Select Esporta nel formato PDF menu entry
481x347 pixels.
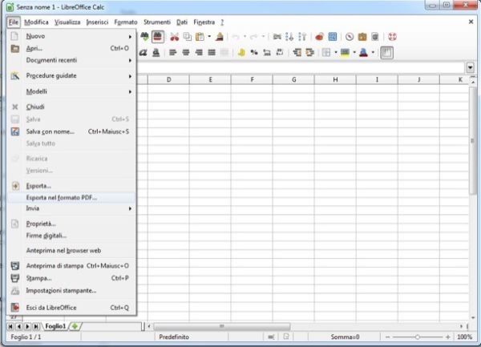[62, 197]
